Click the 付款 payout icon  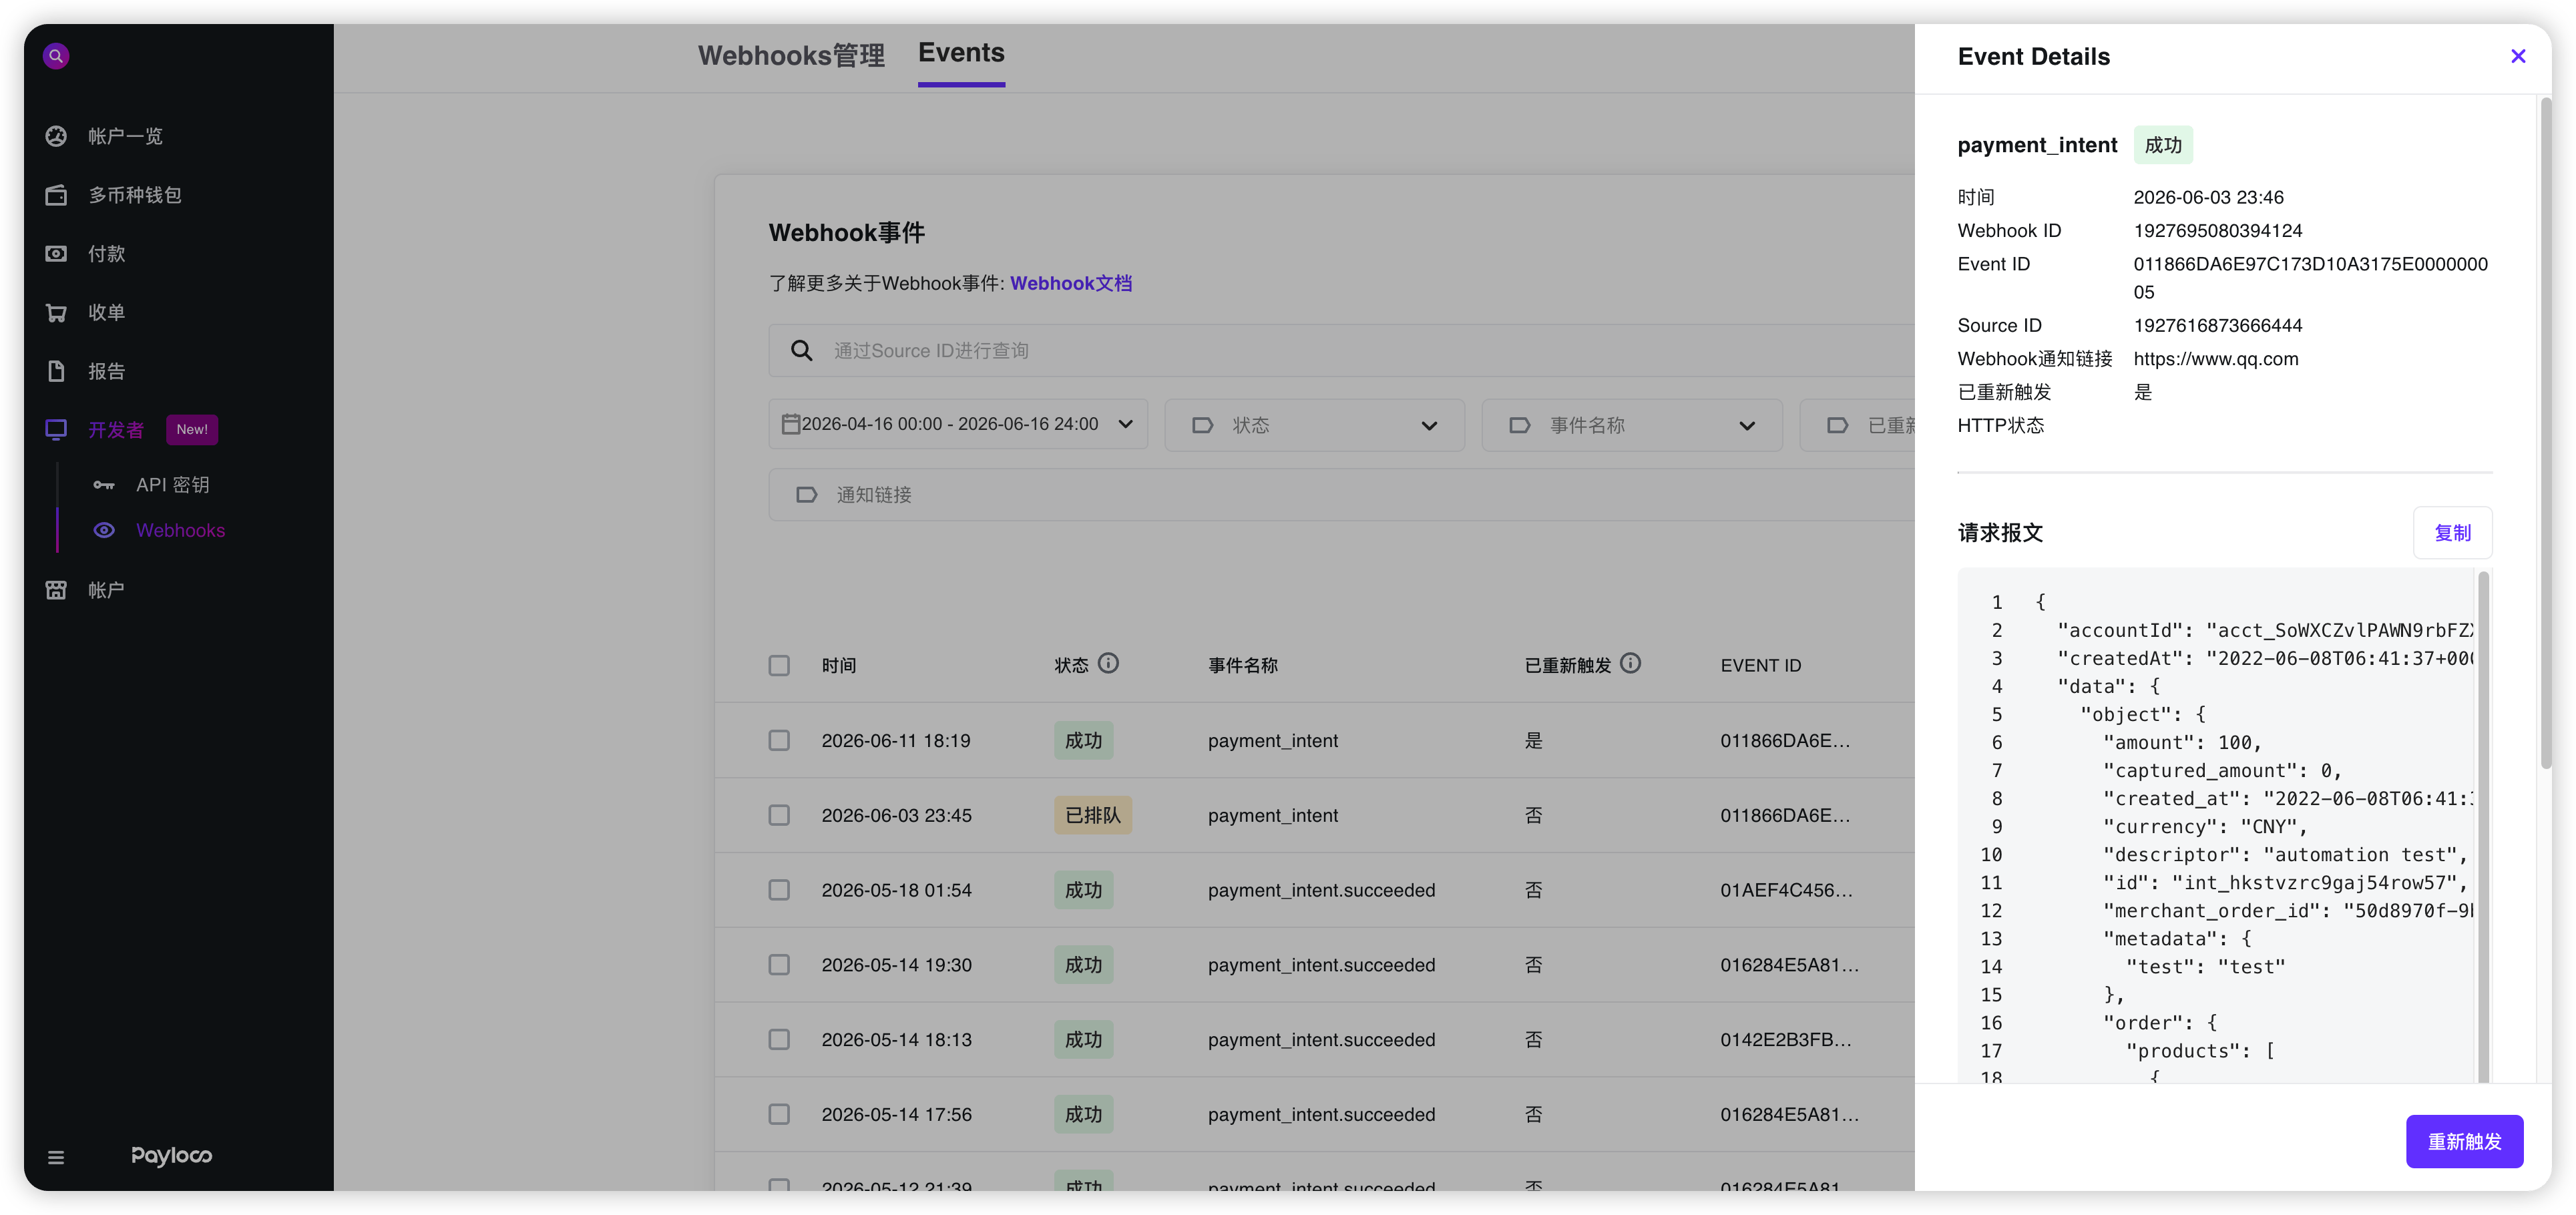coord(56,254)
